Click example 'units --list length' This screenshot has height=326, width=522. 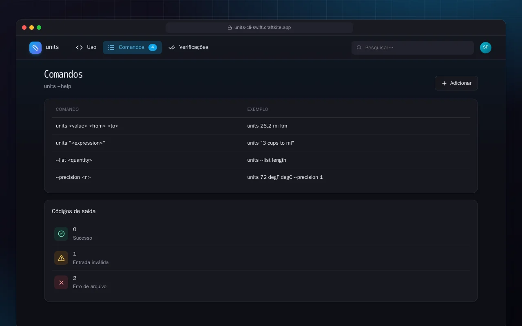[267, 160]
